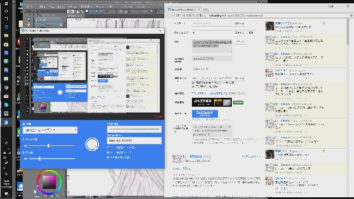The height and width of the screenshot is (199, 354).
Task: Click the live preview thumbnail in broadcaster window
Action: pos(93,75)
